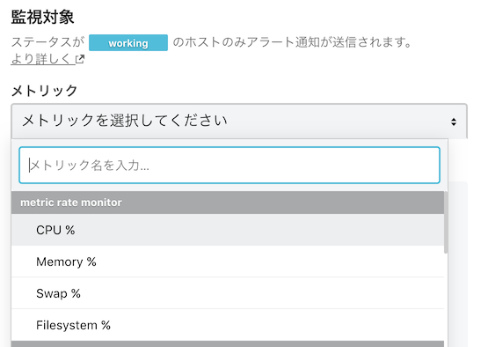Click the scrollbar track below the thumb
Image resolution: width=481 pixels, height=347 pixels.
pos(446,299)
